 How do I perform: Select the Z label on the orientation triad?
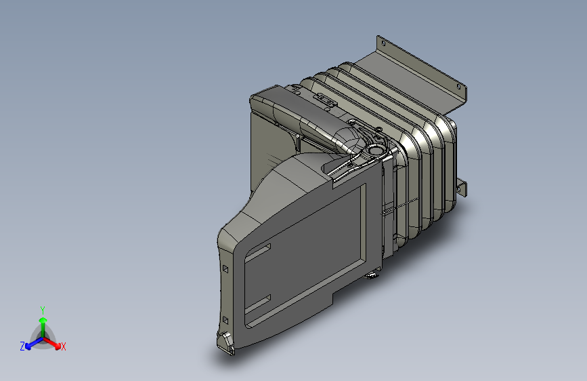pyautogui.click(x=22, y=346)
